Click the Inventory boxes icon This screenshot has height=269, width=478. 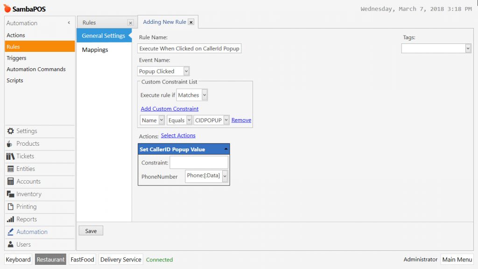pos(10,194)
